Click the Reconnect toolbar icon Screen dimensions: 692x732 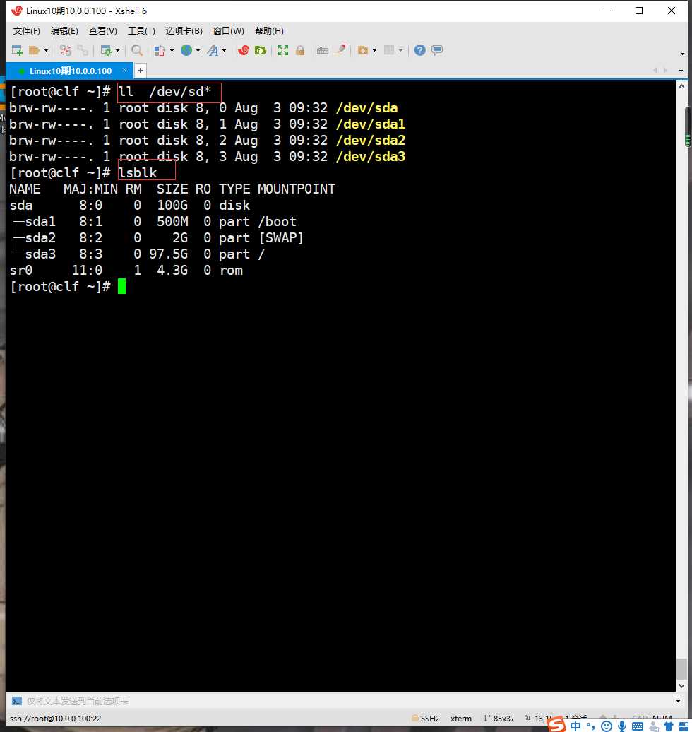tap(66, 50)
